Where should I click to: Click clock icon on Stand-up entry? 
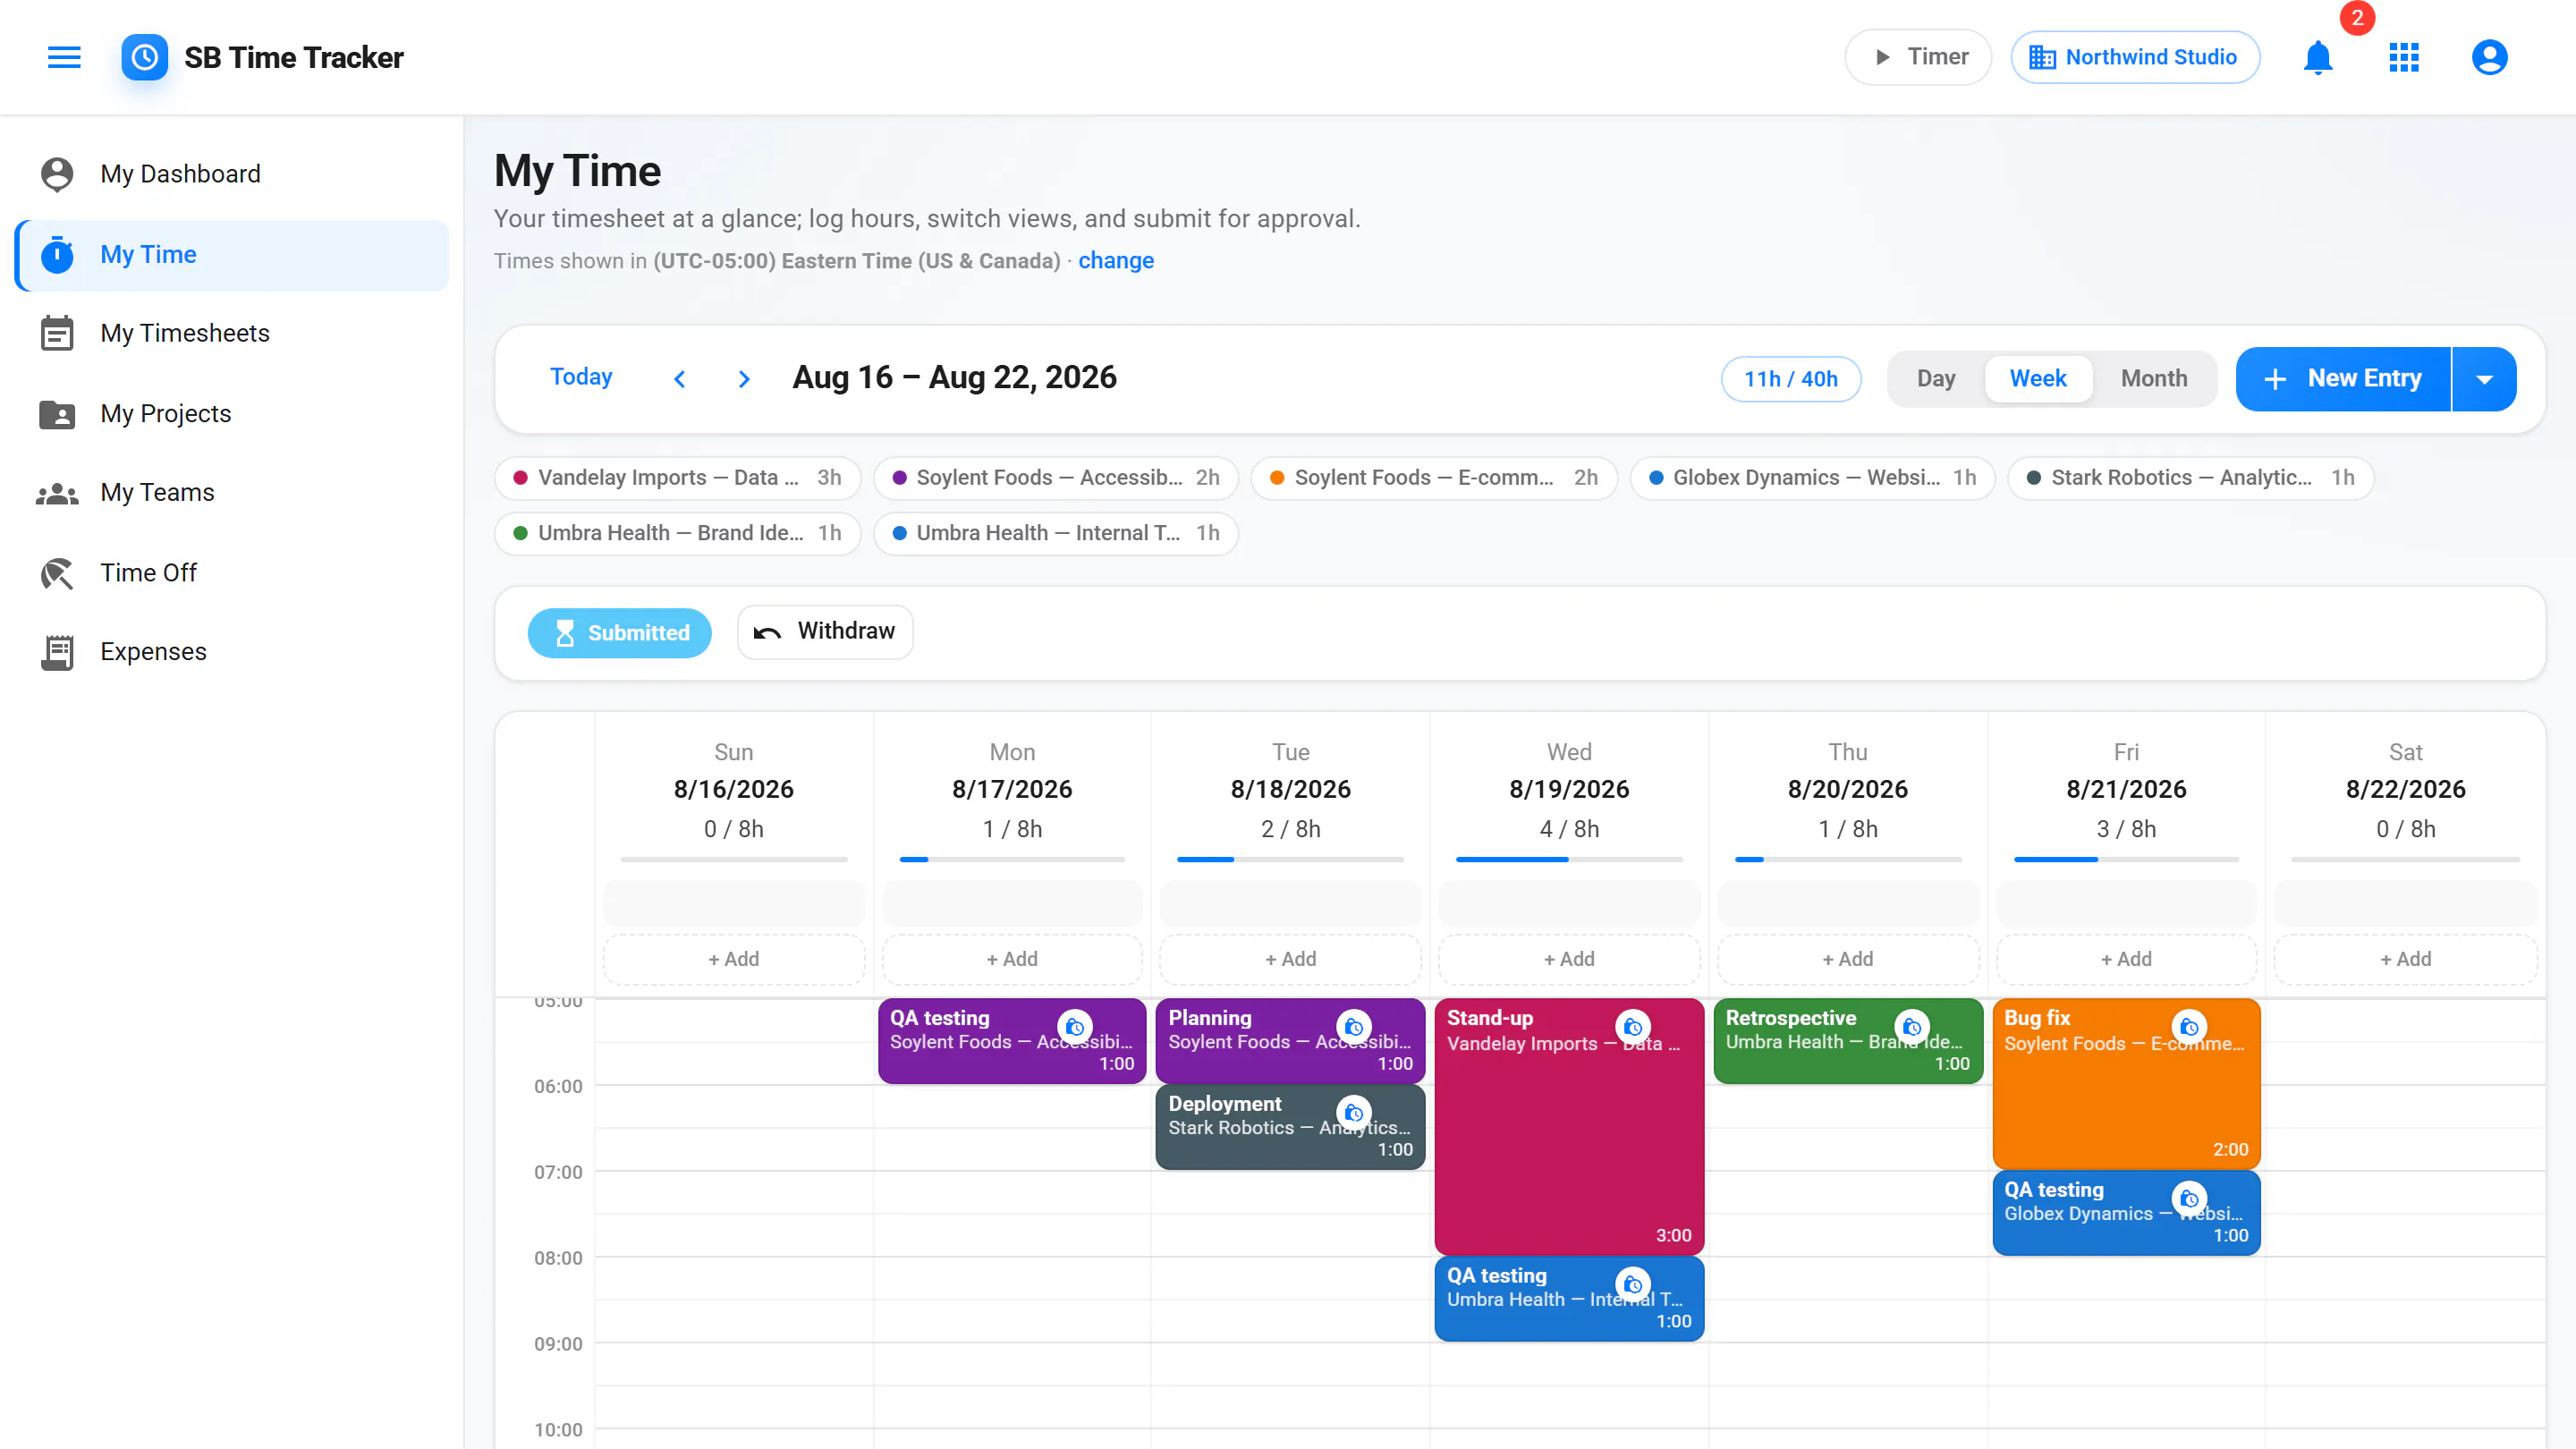(1633, 1027)
